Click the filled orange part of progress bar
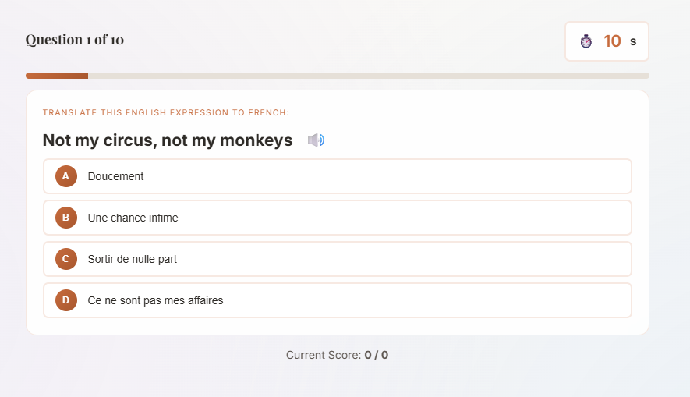Viewport: 690px width, 397px height. pyautogui.click(x=57, y=76)
